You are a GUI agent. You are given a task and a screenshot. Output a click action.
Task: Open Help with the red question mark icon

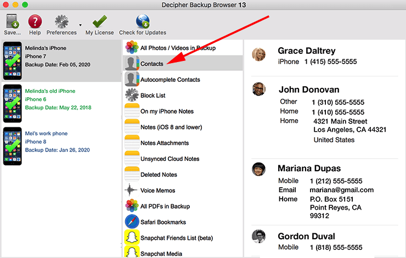pyautogui.click(x=35, y=21)
